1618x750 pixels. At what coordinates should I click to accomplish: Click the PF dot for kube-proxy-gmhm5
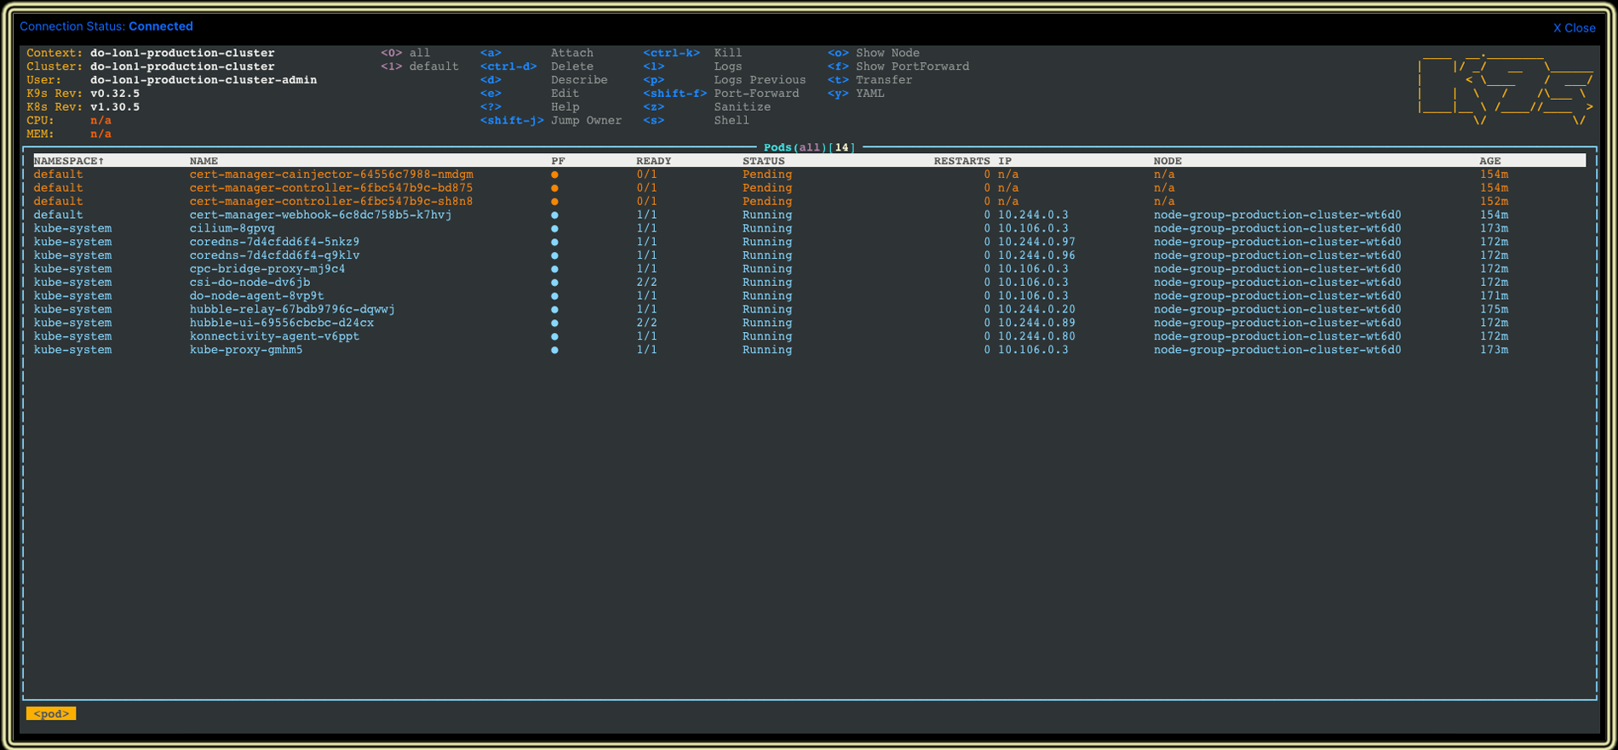click(554, 350)
